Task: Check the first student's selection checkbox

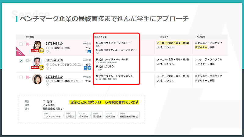Action: point(21,44)
